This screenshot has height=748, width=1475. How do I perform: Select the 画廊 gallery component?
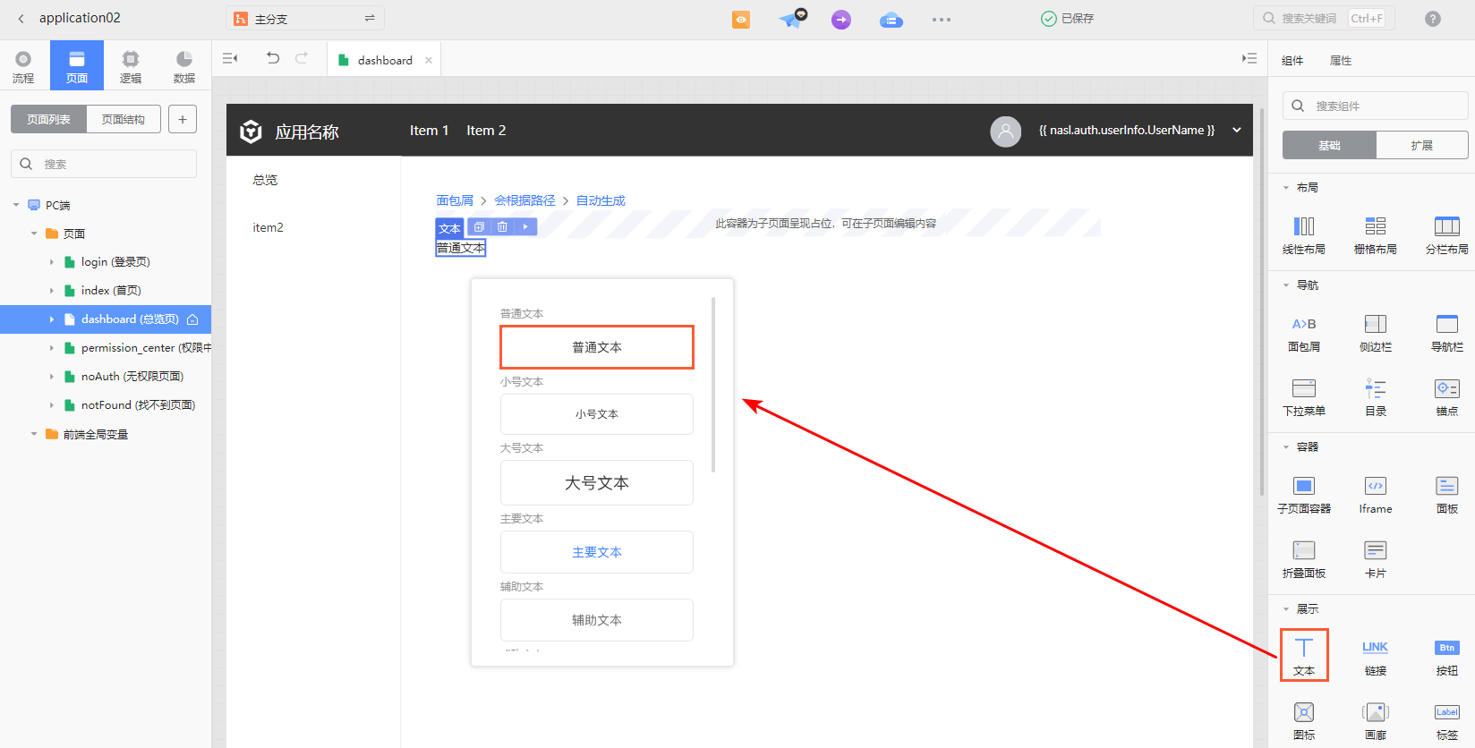[x=1376, y=721]
